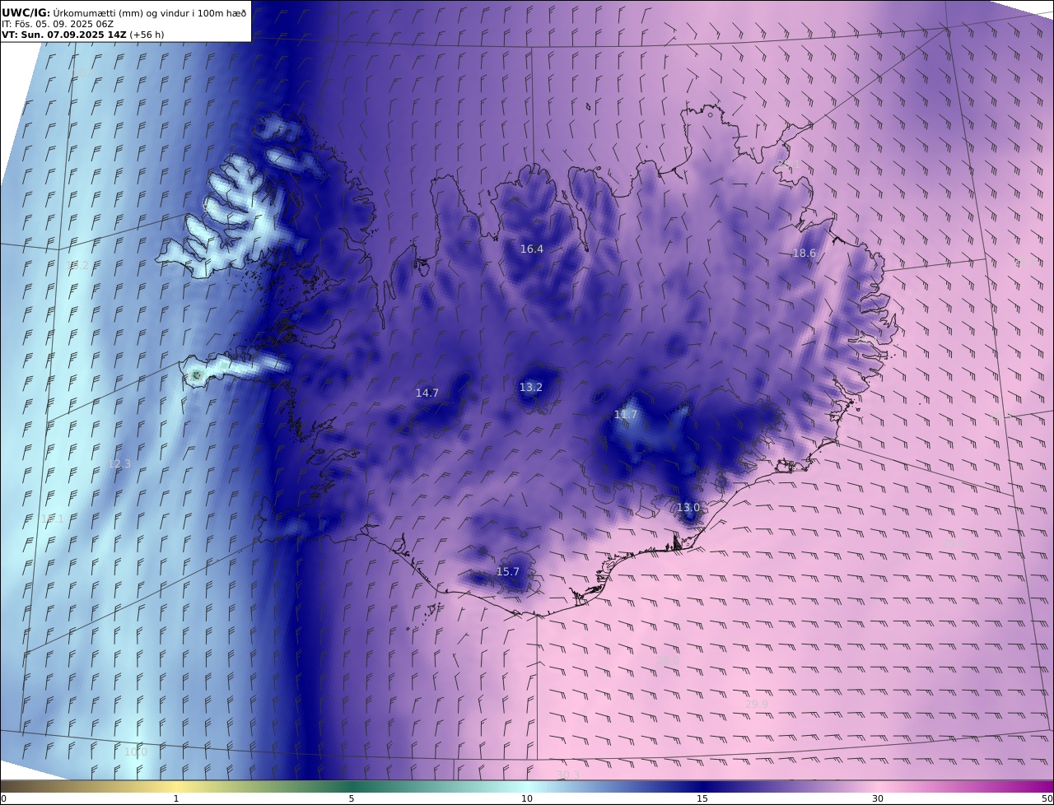Viewport: 1054px width, 805px height.
Task: Click the 10.0 value in the southwest sea
Action: click(136, 752)
